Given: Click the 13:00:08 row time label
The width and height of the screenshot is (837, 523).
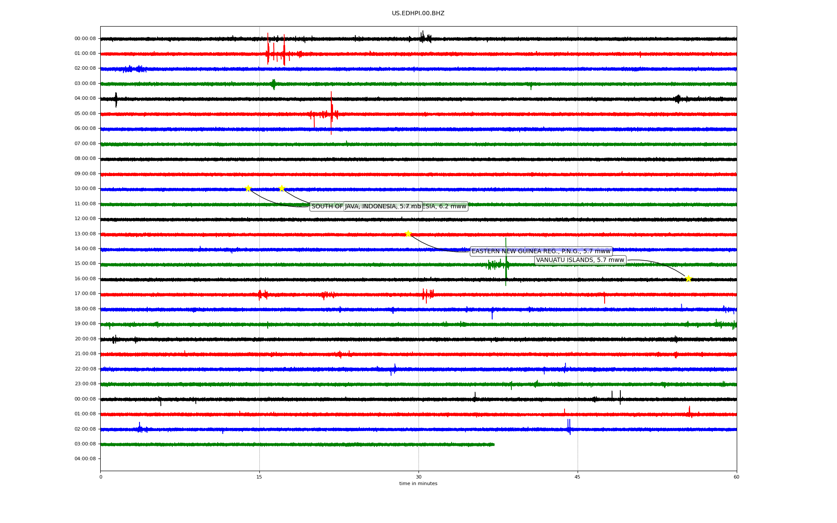Looking at the screenshot, I should 85,234.
